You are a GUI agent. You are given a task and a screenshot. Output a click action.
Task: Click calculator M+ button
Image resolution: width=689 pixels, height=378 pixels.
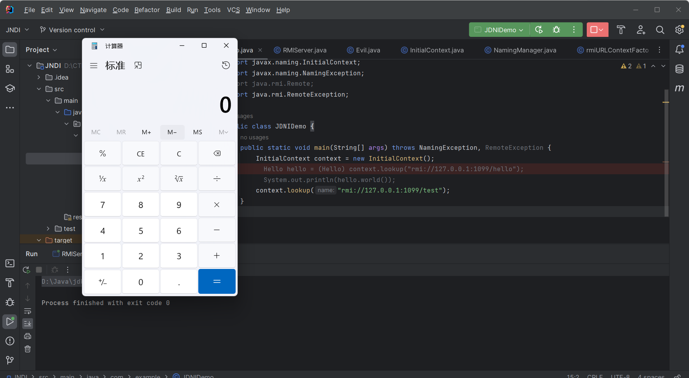coord(147,132)
